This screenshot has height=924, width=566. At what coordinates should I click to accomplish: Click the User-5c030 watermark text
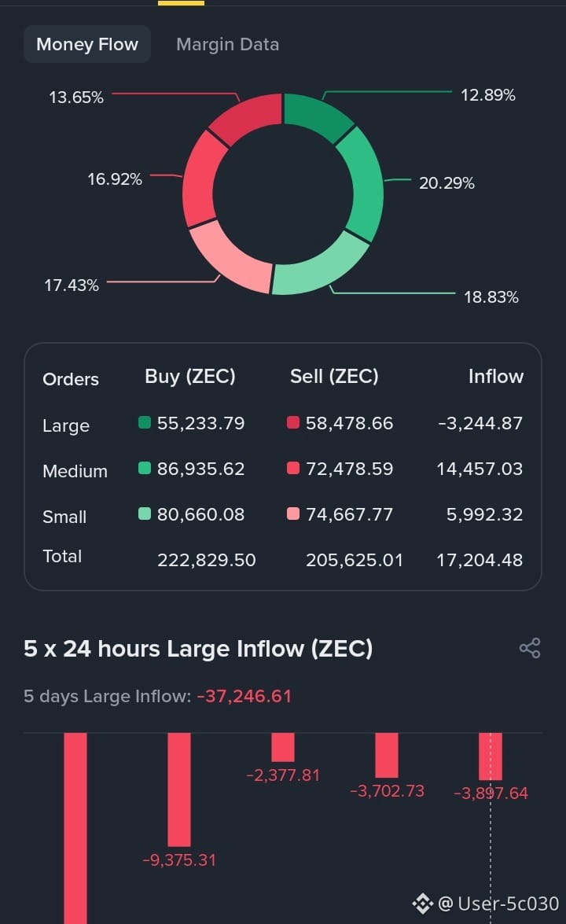(x=509, y=904)
